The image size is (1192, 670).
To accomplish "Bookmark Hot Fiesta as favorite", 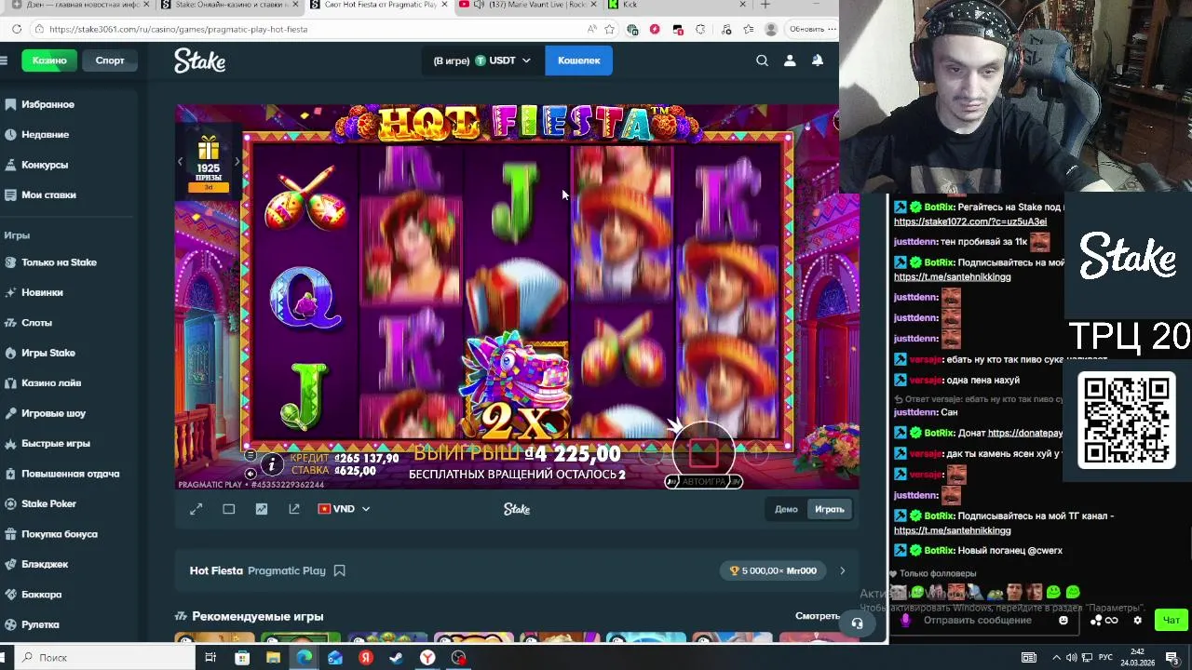I will 339,570.
